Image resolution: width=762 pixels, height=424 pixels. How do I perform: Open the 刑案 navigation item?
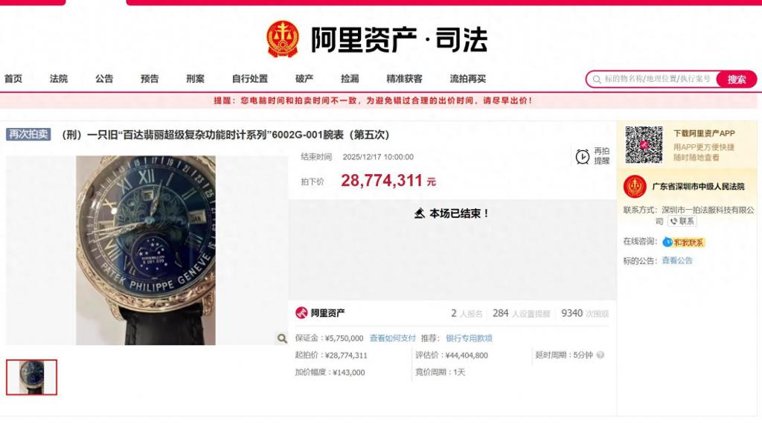[x=195, y=79]
